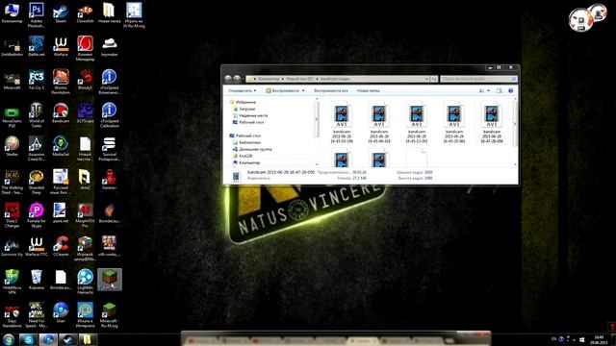Open the Bloody5 red hand icon
Screen dimensions: 616x346
85,80
